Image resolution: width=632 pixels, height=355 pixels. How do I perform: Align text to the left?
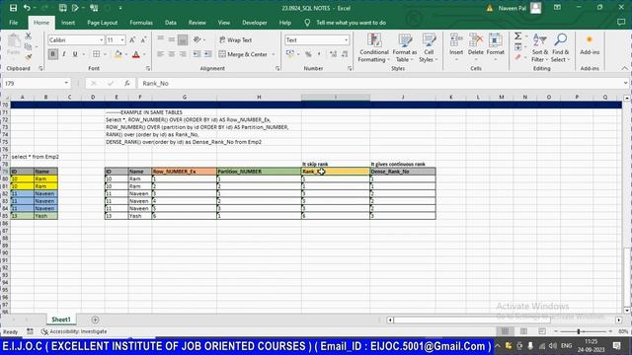point(160,54)
